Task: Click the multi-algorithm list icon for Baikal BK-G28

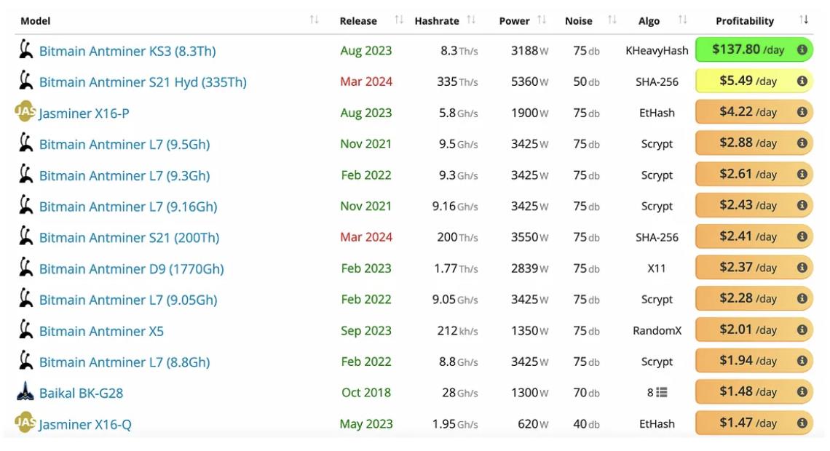Action: 662,393
